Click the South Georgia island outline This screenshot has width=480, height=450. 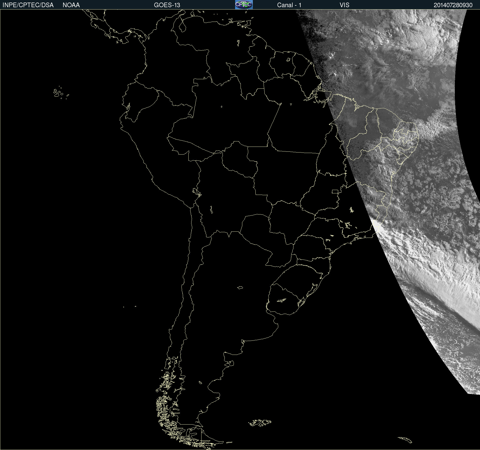(x=405, y=440)
